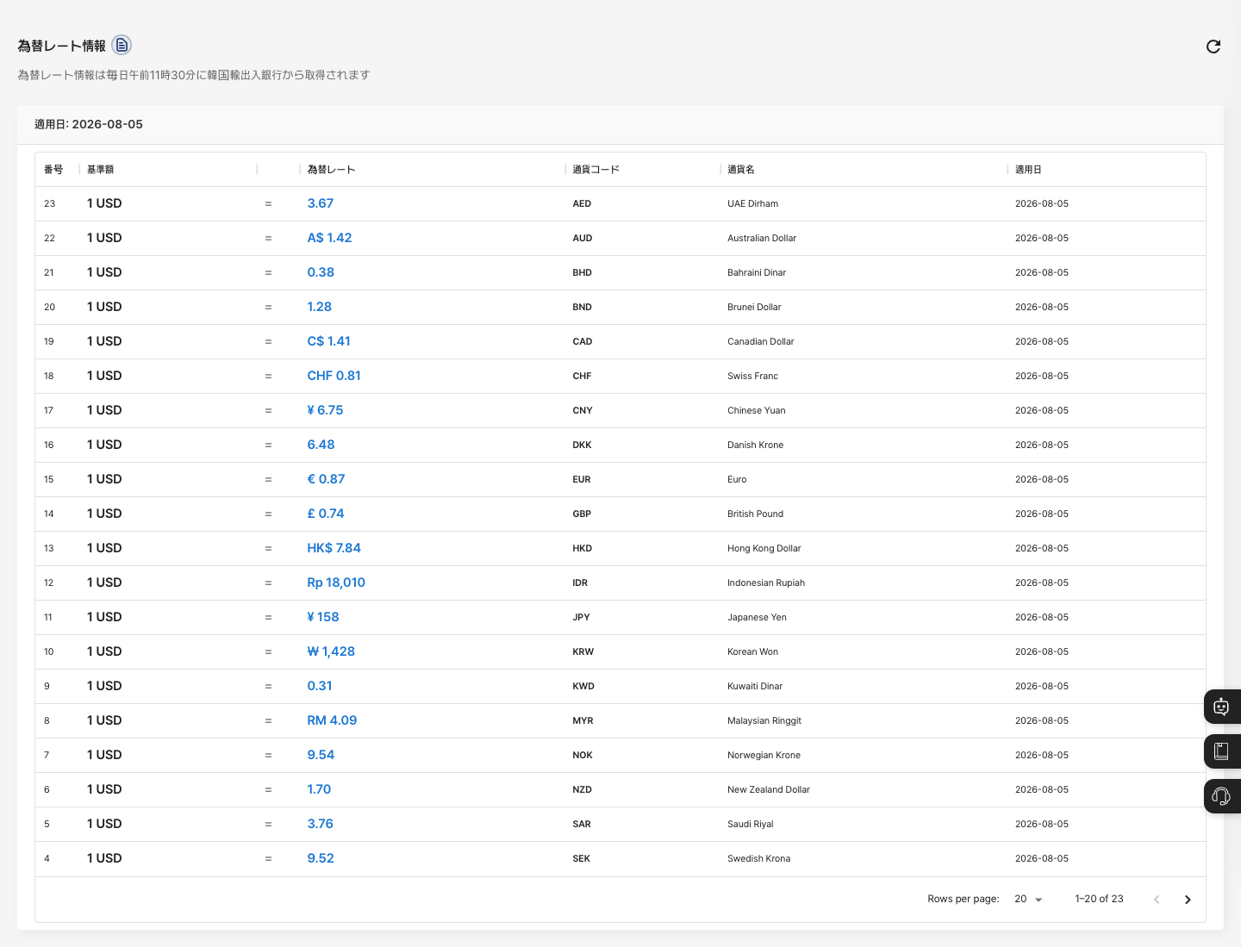
Task: Click the 適用日: 2026-08-05 heading
Action: 89,125
